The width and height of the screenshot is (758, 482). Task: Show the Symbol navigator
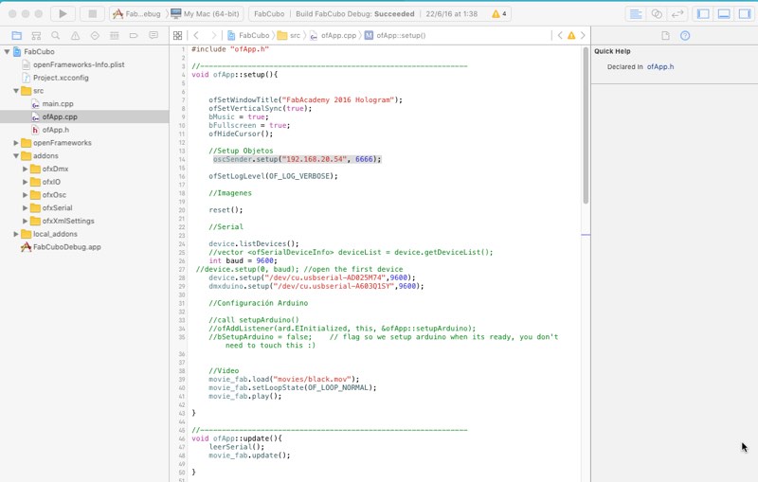36,35
